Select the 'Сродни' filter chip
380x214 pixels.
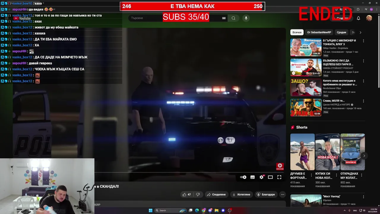pyautogui.click(x=341, y=32)
